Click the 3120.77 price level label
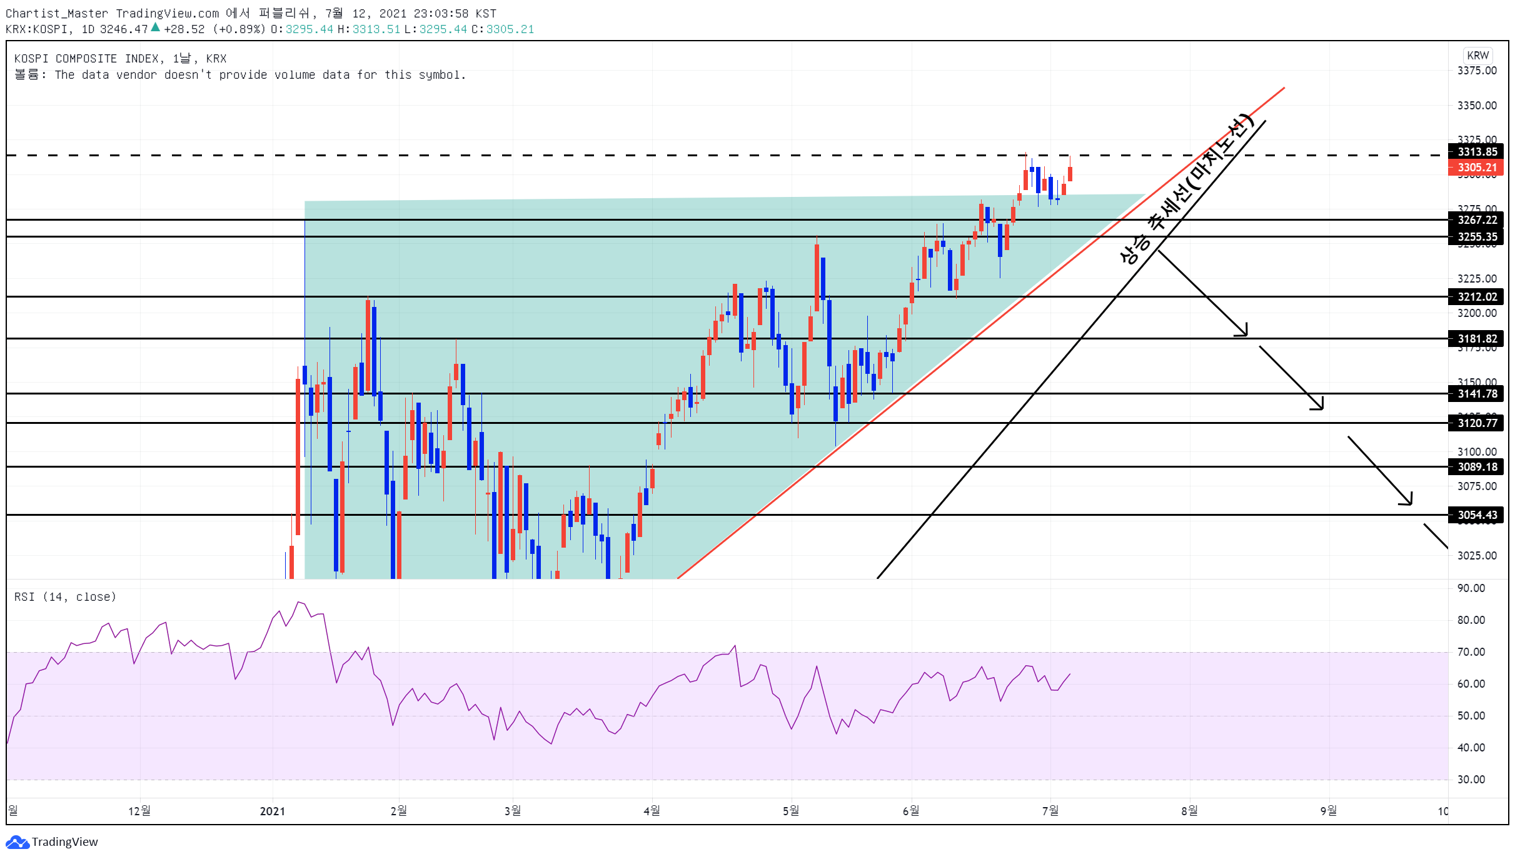Viewport: 1515px width, 859px height. tap(1477, 423)
